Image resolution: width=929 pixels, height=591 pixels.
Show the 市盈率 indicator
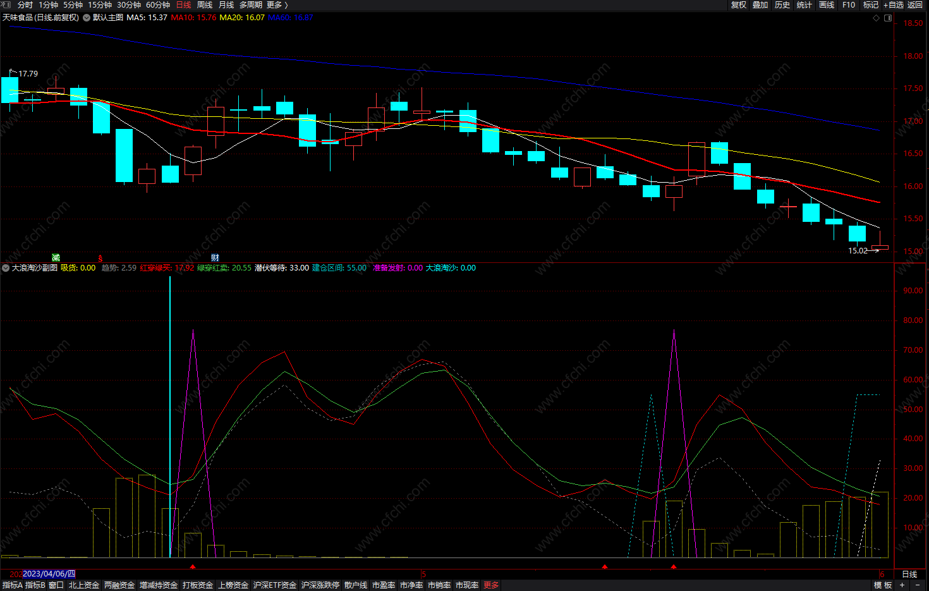pos(384,585)
